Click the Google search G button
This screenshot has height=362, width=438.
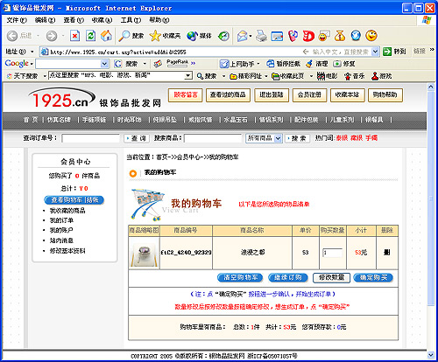[x=118, y=64]
